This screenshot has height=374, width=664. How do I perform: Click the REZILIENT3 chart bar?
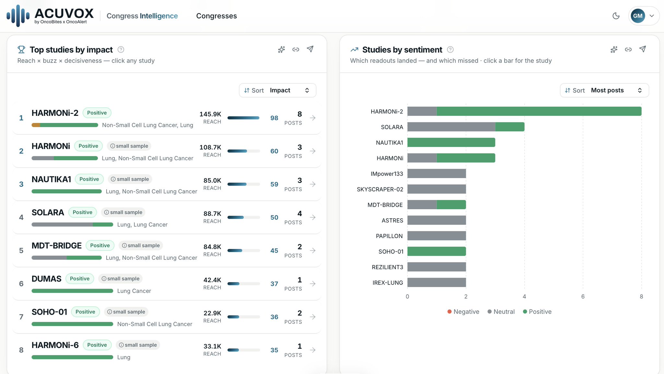pyautogui.click(x=437, y=267)
